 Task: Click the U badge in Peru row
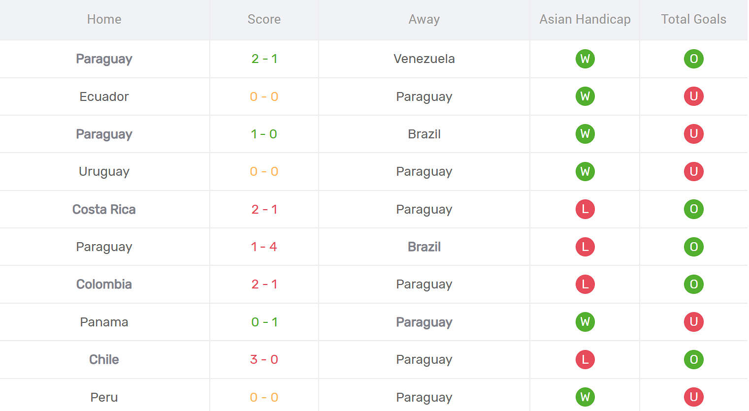(x=693, y=397)
